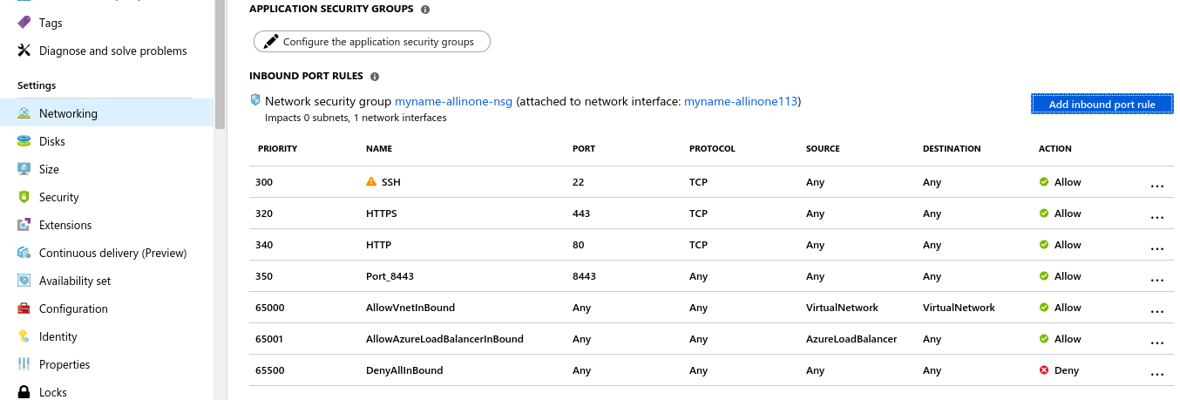Screen dimensions: 1180x400
Task: Click green Allow check on Port_8443 row
Action: pyautogui.click(x=1043, y=276)
